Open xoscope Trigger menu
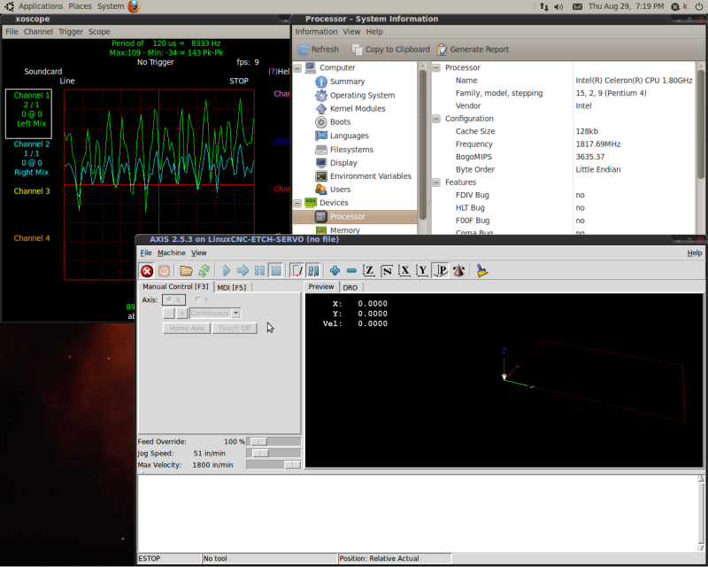The image size is (708, 567). pos(71,32)
